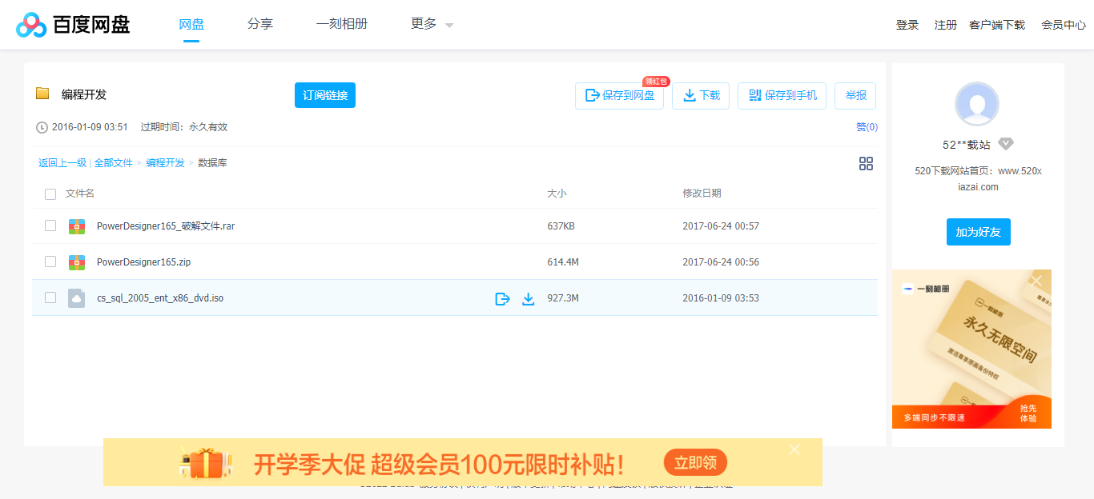Open the 一刻相册 tab
The height and width of the screenshot is (499, 1094).
(x=342, y=24)
